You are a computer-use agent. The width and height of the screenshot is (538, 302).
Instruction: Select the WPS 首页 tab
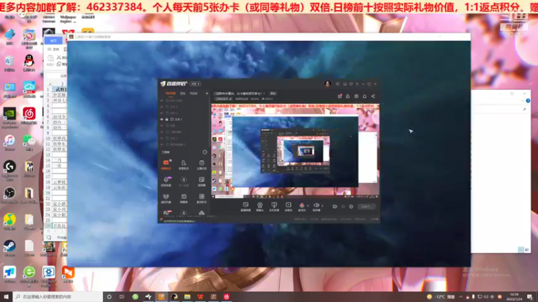pos(54,40)
